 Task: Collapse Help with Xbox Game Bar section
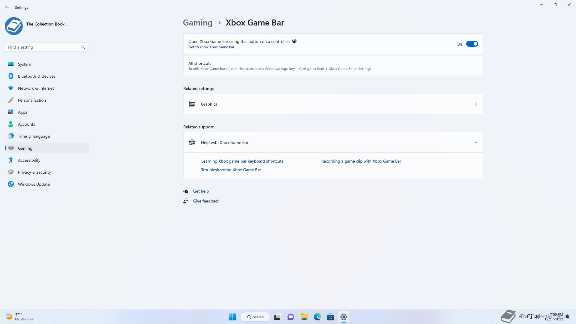[x=476, y=142]
